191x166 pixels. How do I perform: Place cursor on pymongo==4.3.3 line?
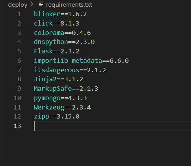tap(60, 98)
